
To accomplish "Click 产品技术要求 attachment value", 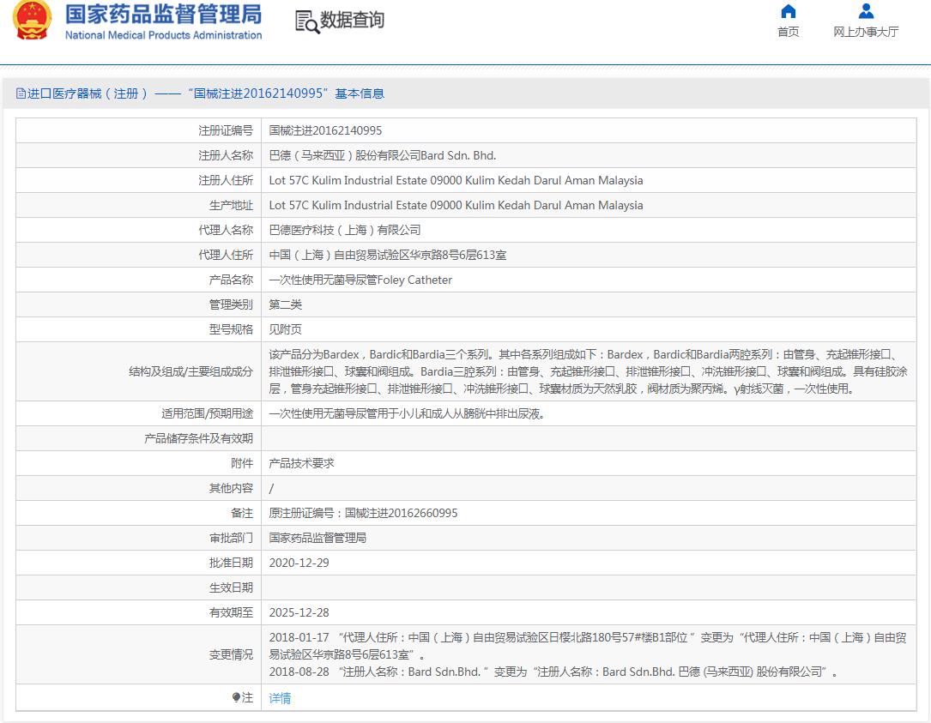I will tap(302, 464).
